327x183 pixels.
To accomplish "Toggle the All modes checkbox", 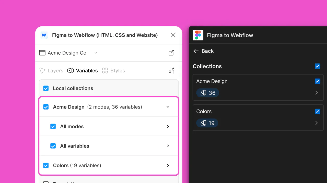I will click(x=53, y=127).
